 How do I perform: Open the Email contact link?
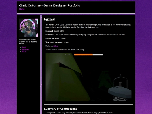pyautogui.click(x=24, y=47)
